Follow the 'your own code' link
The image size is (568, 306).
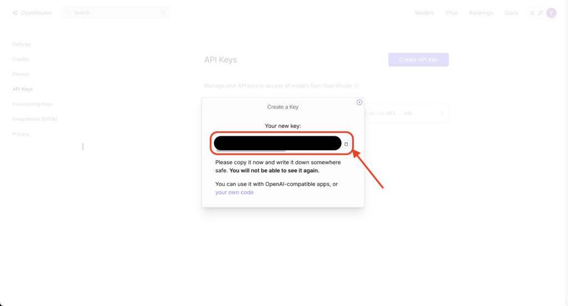click(235, 192)
